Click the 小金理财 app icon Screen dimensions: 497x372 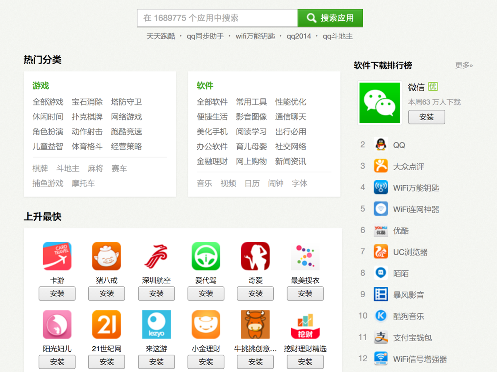pos(206,324)
